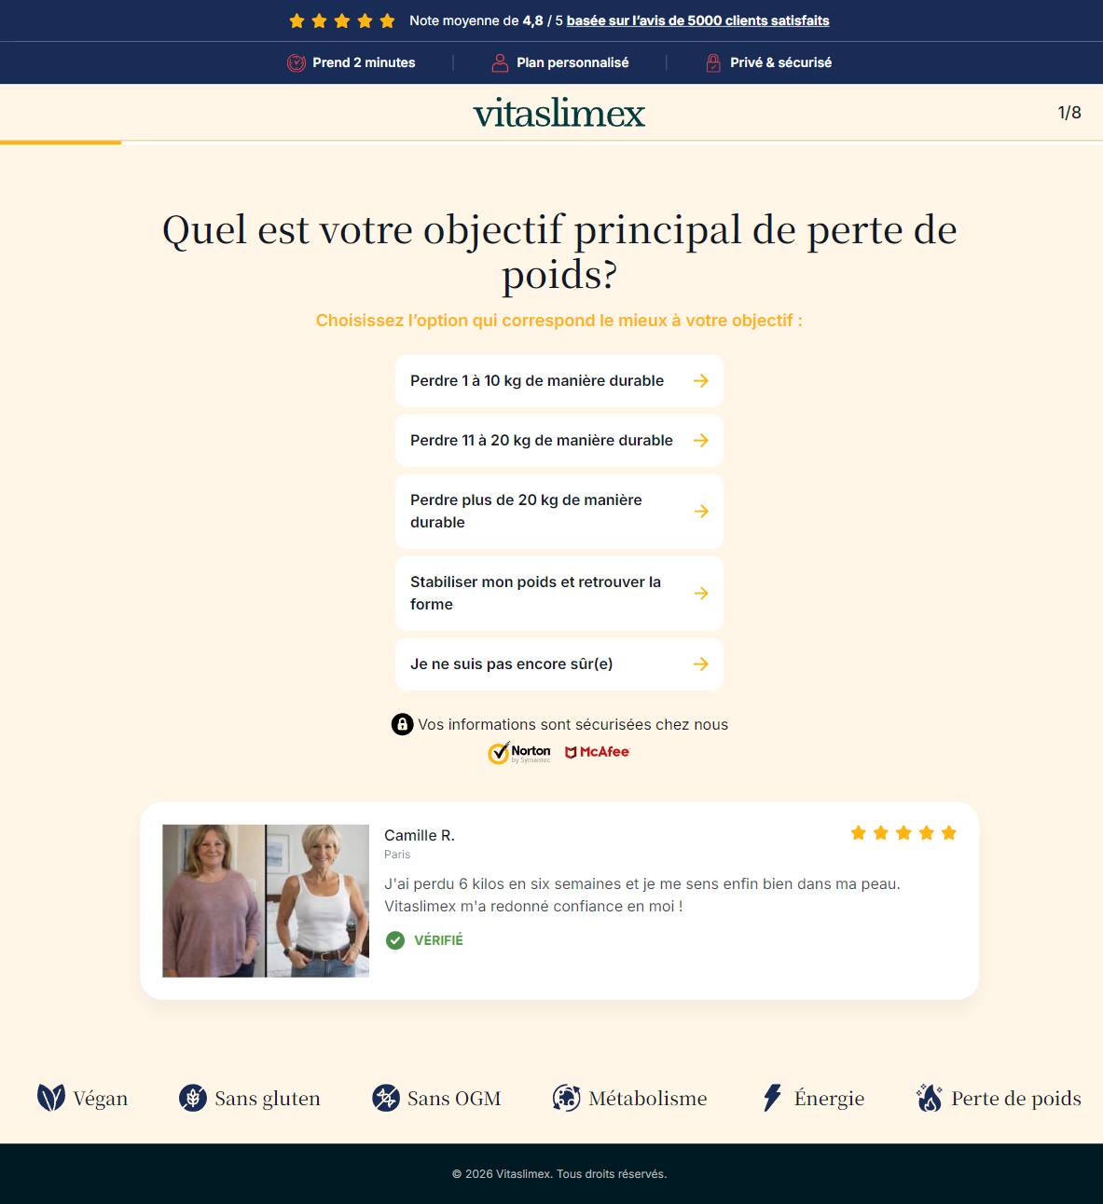Screen dimensions: 1103x1204
Task: Click the Énergie text label
Action: [829, 1099]
